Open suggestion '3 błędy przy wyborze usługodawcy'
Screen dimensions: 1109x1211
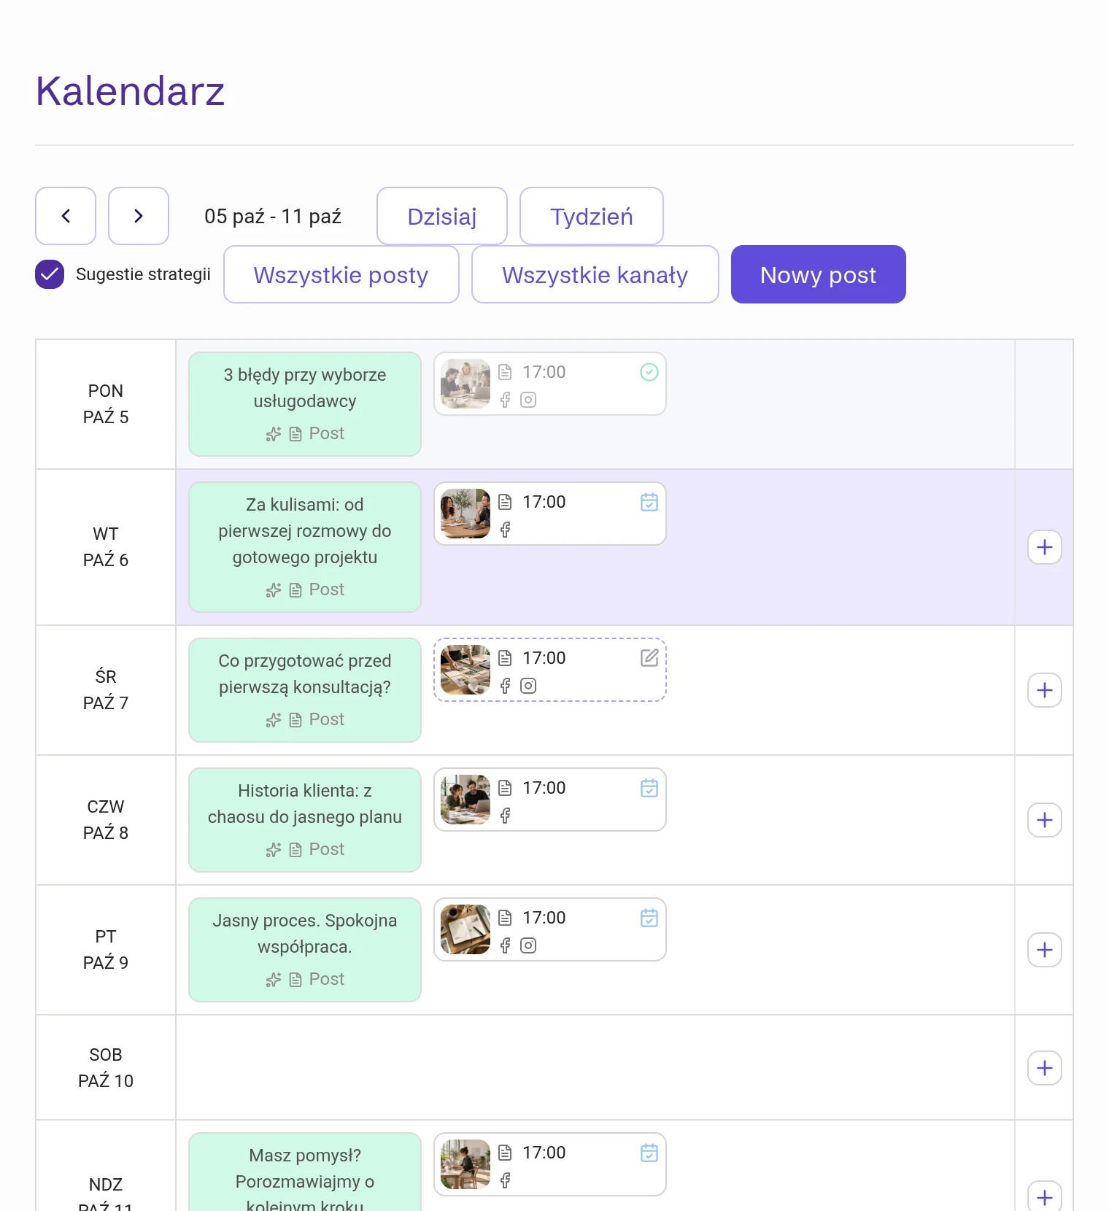point(305,404)
